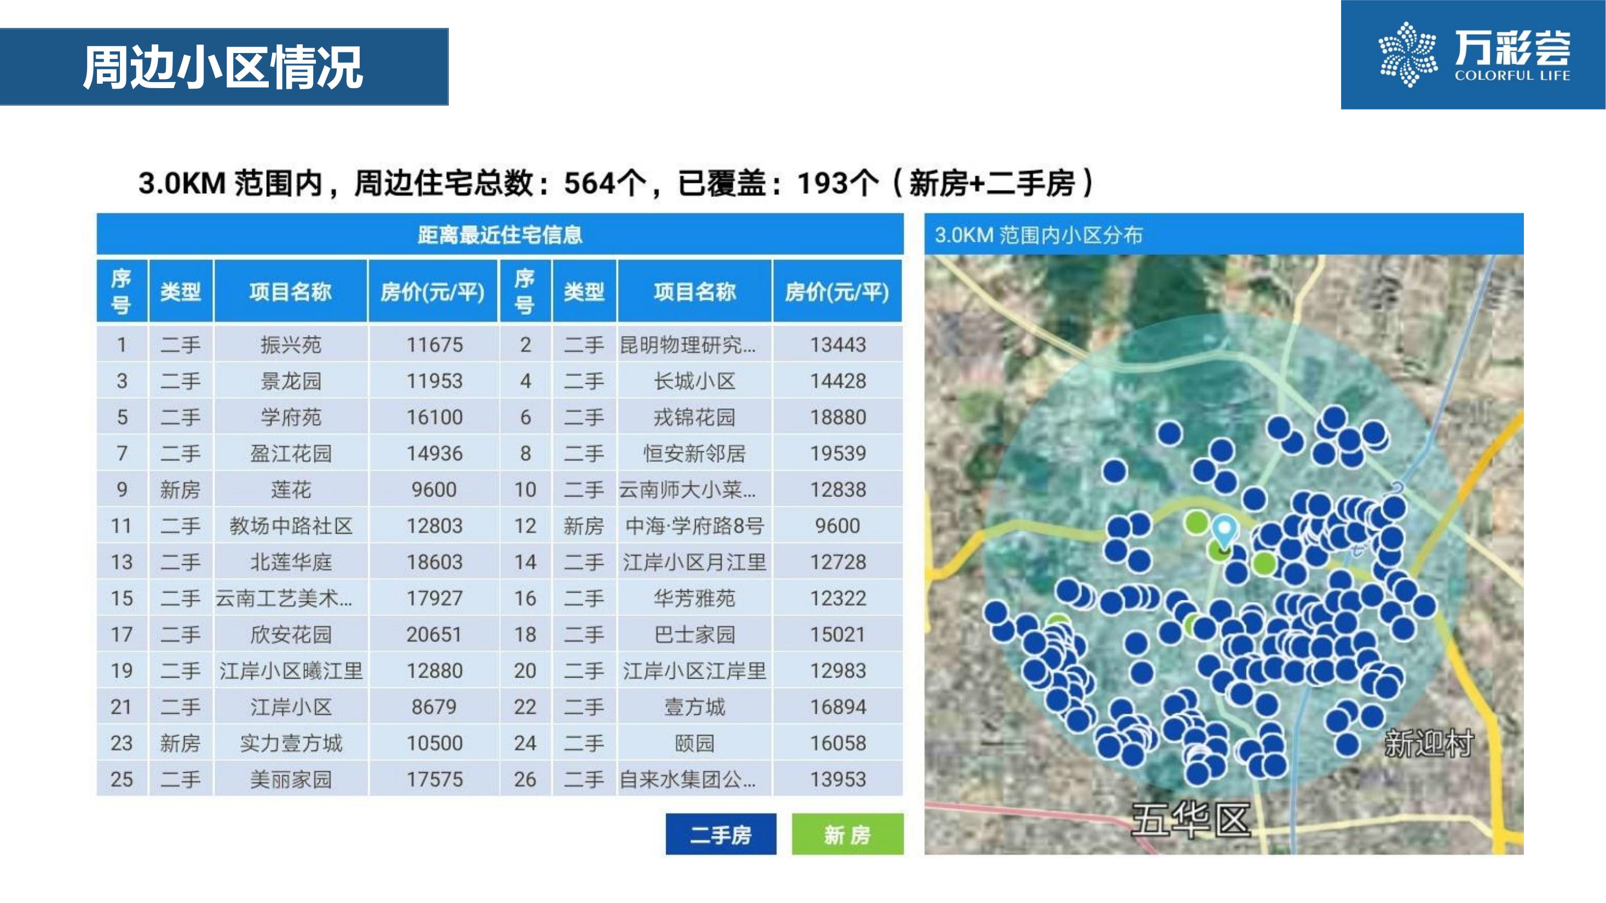
Task: Select the 莲花 new-home row name
Action: click(291, 489)
